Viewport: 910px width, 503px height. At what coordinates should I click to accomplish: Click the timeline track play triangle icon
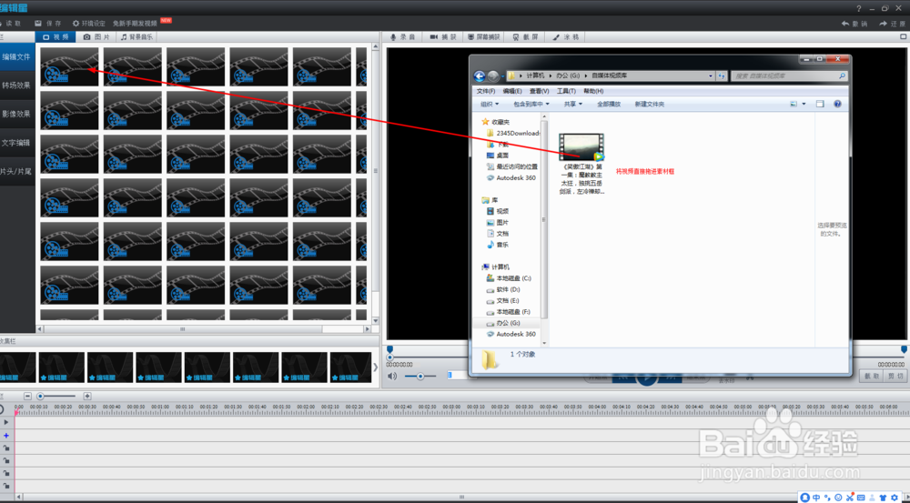tap(6, 422)
